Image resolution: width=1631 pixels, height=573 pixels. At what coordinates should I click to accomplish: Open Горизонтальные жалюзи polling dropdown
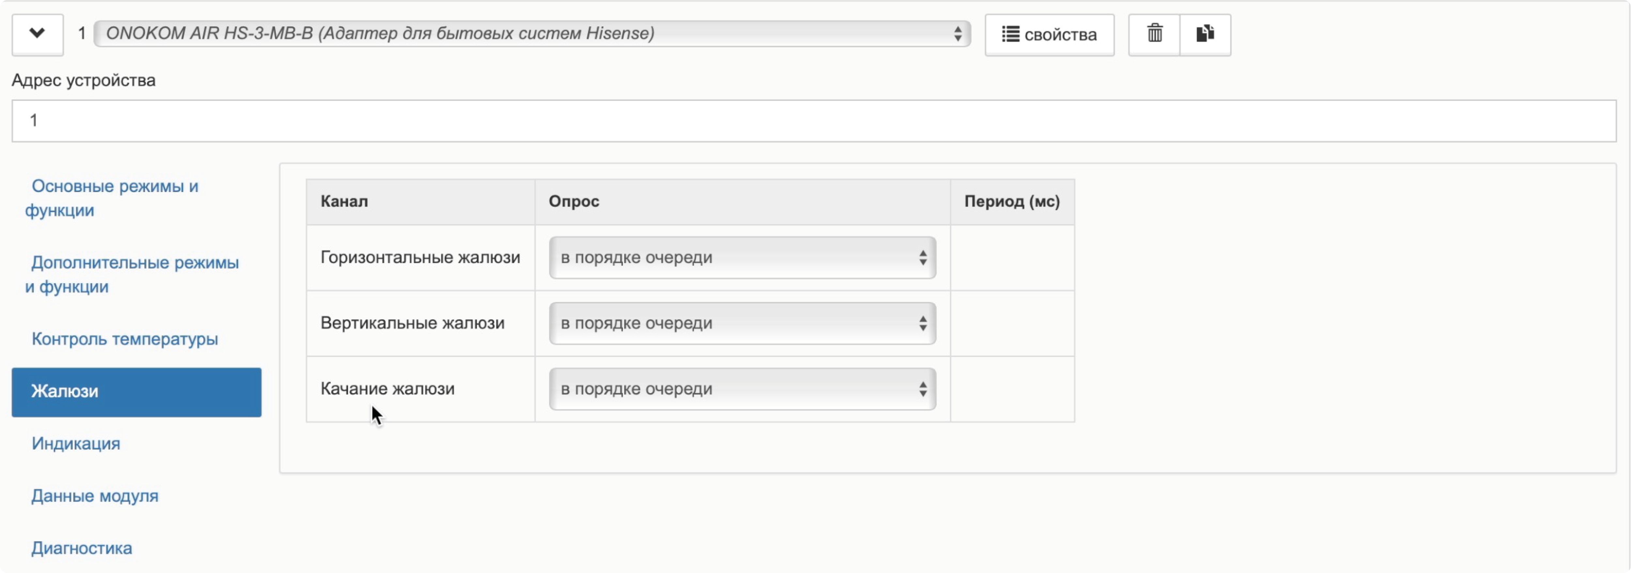coord(742,258)
